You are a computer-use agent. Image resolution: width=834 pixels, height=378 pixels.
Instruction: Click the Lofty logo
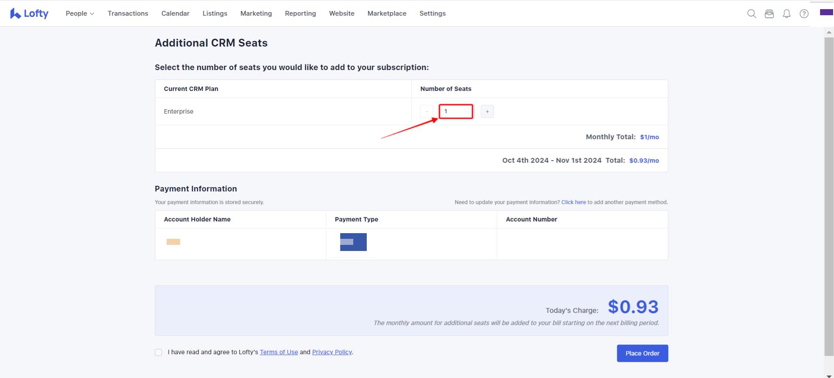point(29,13)
